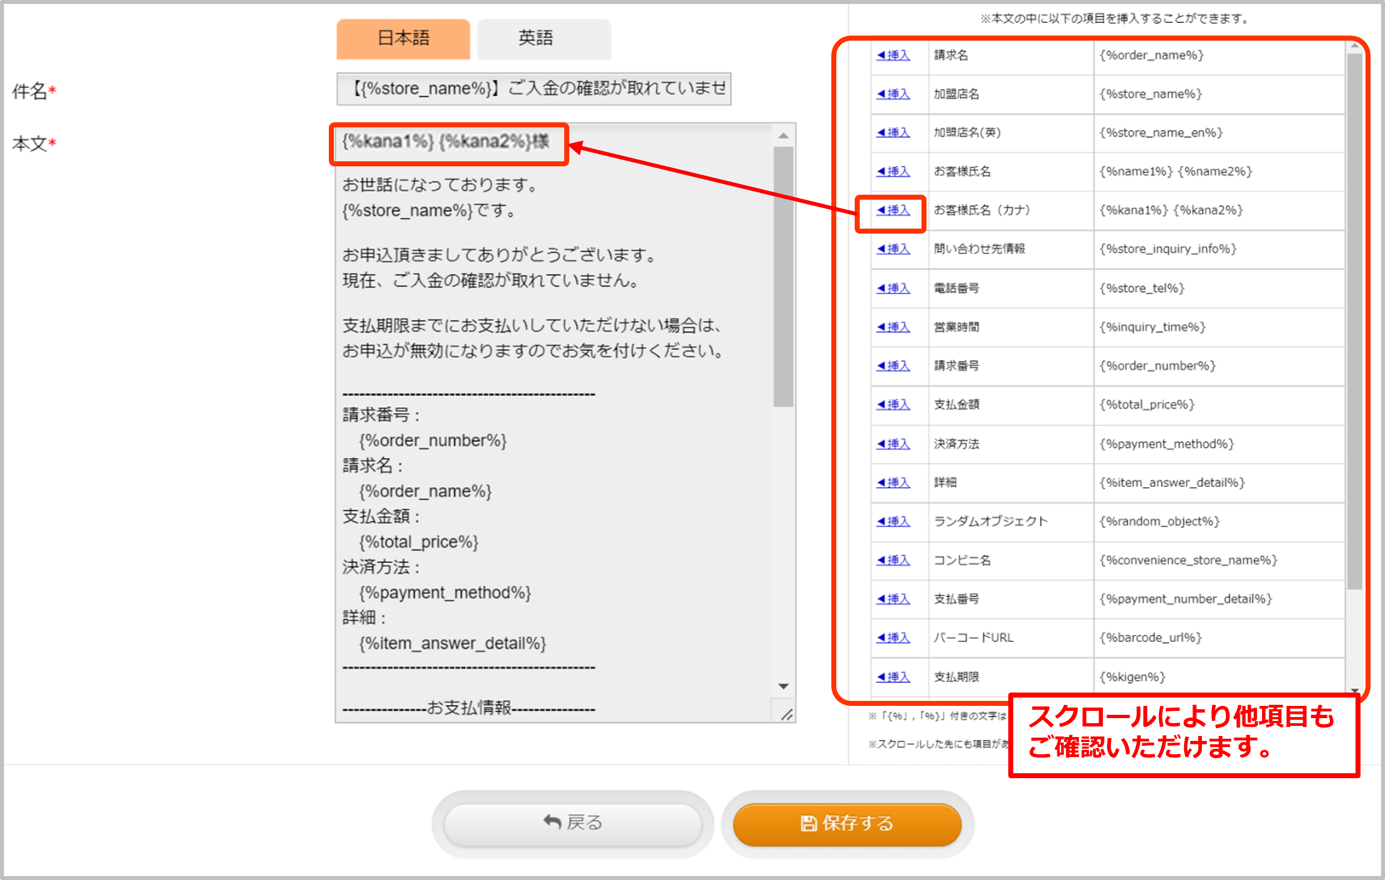Click 挿入 next to 電話番号
The width and height of the screenshot is (1385, 880).
893,289
